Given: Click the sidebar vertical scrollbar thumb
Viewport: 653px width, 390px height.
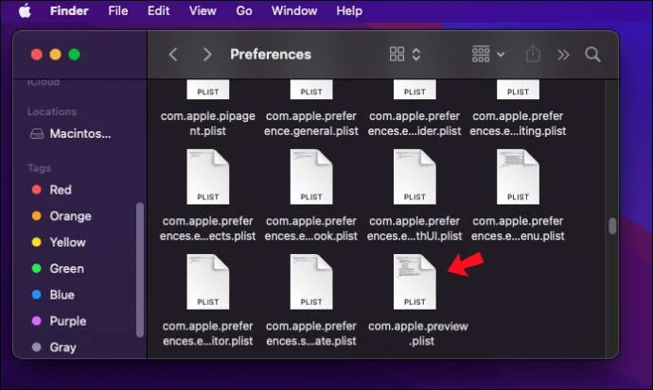Looking at the screenshot, I should tap(140, 270).
